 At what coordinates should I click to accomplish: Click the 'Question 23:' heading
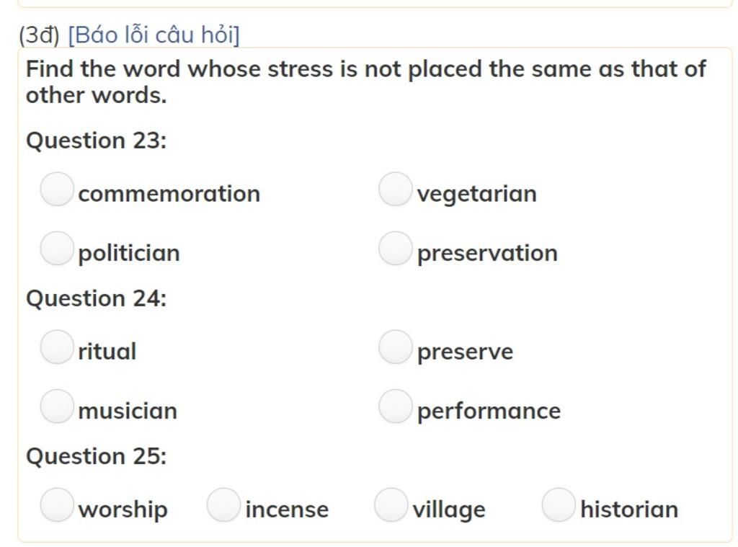point(96,141)
